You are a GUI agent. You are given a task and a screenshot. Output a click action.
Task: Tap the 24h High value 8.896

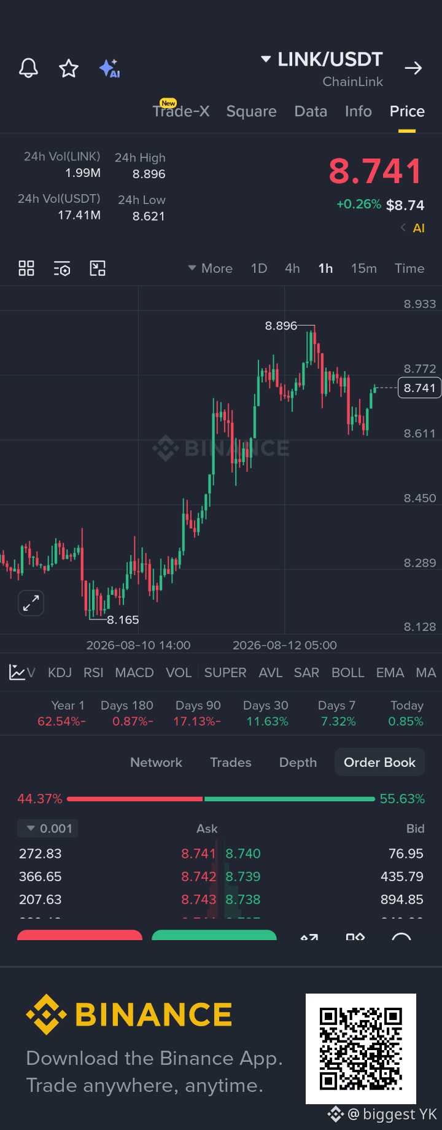coord(149,174)
